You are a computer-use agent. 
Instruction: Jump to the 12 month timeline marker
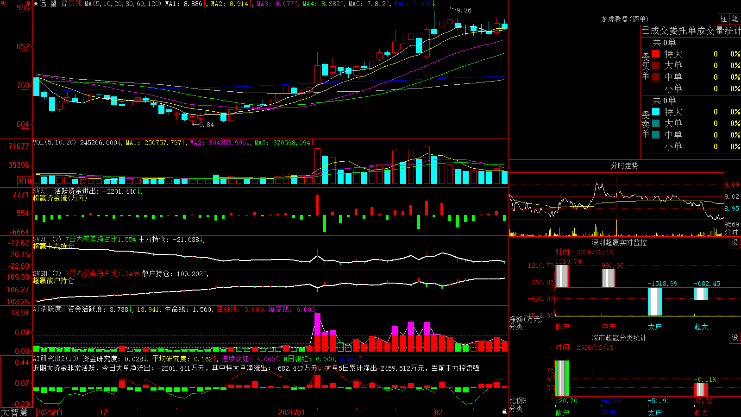pyautogui.click(x=104, y=412)
